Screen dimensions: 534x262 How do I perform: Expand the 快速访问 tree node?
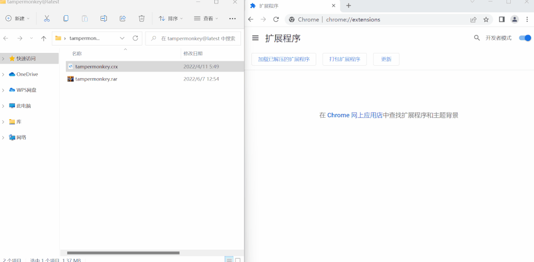pyautogui.click(x=3, y=58)
